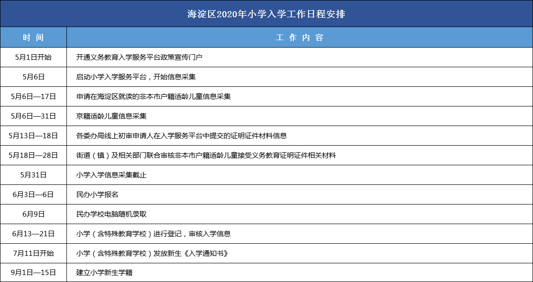Screen dimensions: 533x282
Task: Click the 小学入学信息采集截止 entry
Action: click(111, 175)
